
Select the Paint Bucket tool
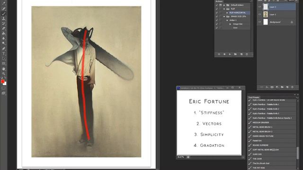[4, 34]
